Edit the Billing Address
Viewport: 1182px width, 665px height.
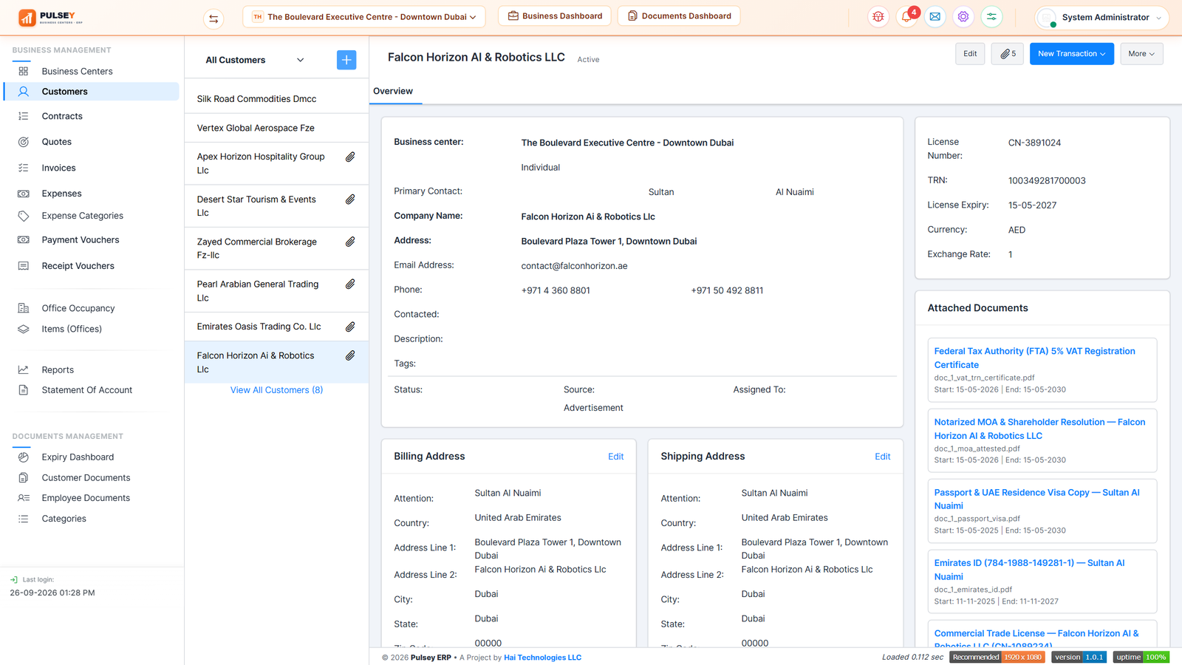coord(615,457)
